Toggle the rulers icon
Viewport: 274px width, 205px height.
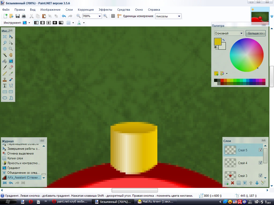tap(119, 16)
